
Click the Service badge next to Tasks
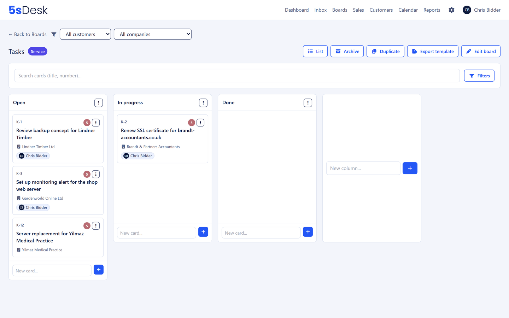coord(37,51)
